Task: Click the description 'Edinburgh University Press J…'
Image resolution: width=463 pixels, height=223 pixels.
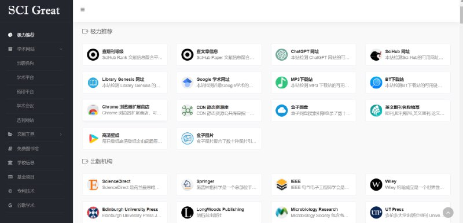Action: click(x=132, y=215)
